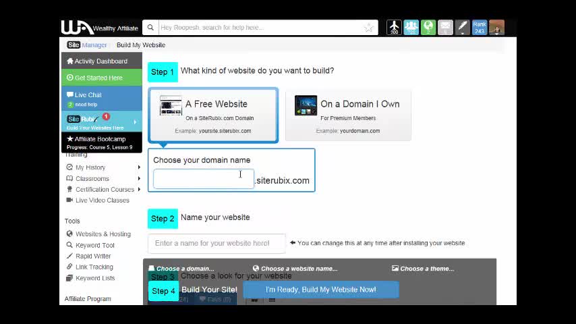Click I'm Ready, Build My Website Now
Image resolution: width=576 pixels, height=324 pixels.
(x=320, y=290)
